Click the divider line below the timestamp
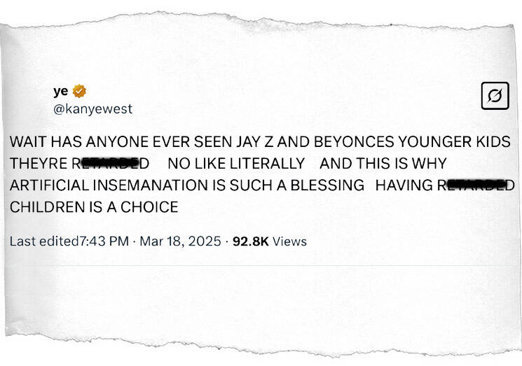The width and height of the screenshot is (522, 366). pos(260,265)
